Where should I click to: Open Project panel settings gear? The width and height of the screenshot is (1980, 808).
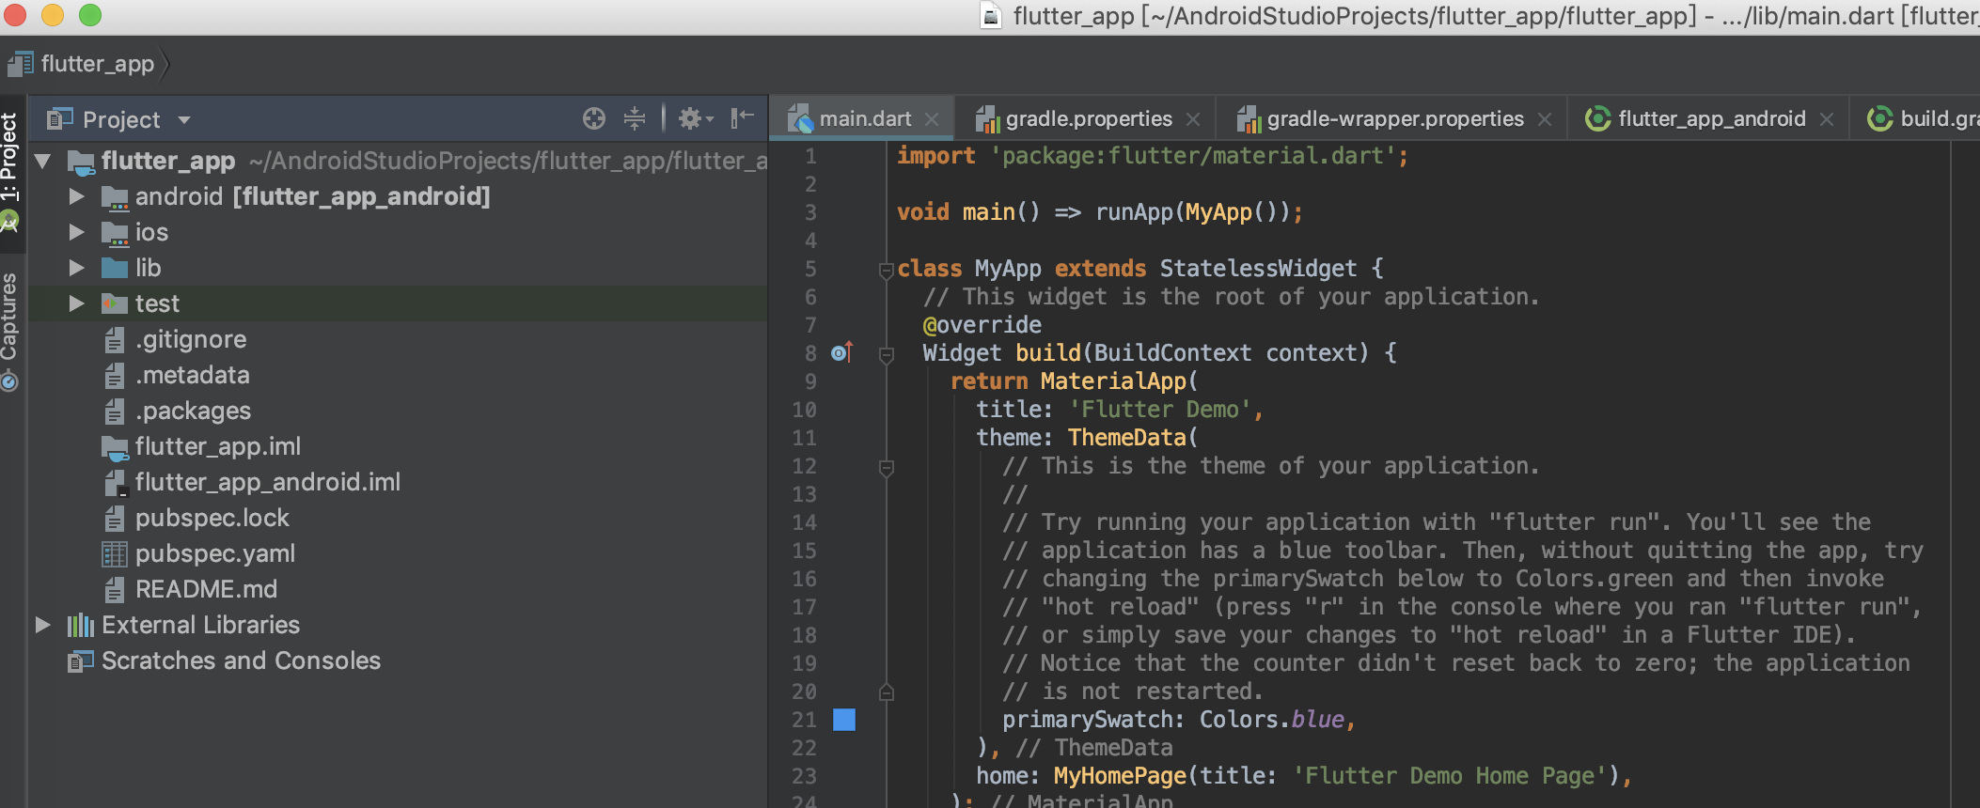pos(696,118)
